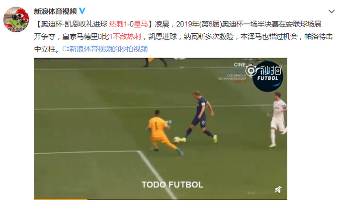Click the dark circular FUTBOL badge
Screen dimensions: 338x203
(268, 77)
